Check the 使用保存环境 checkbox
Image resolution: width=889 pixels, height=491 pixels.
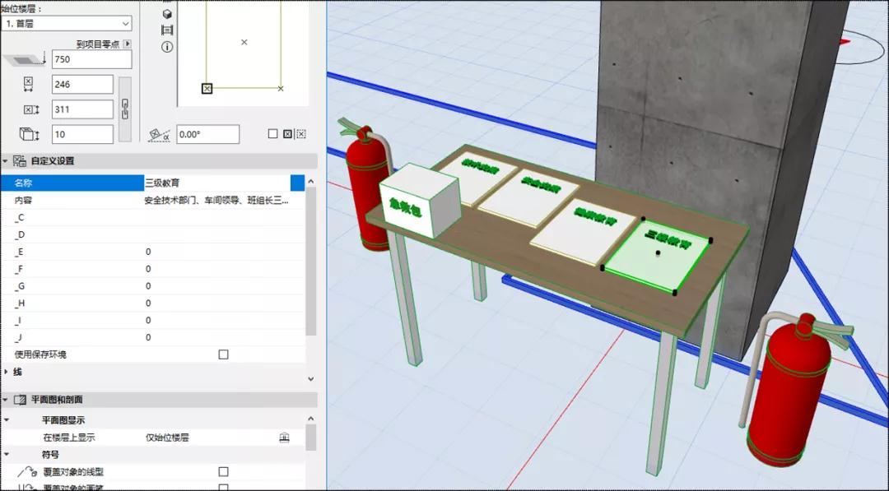tap(223, 354)
